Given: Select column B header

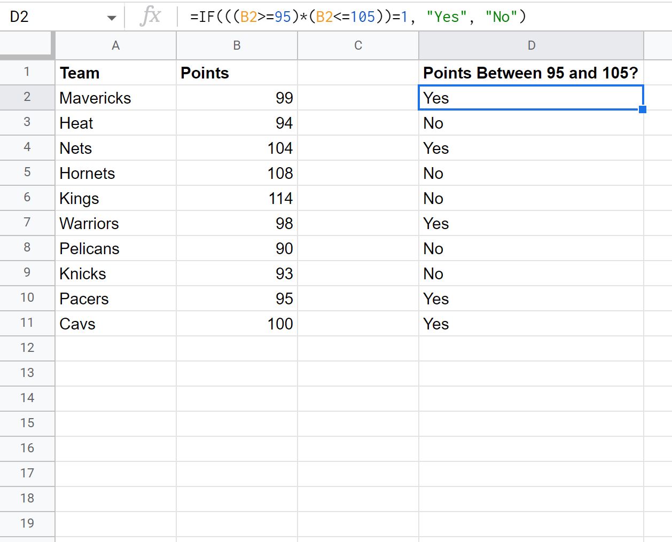Looking at the screenshot, I should [237, 45].
